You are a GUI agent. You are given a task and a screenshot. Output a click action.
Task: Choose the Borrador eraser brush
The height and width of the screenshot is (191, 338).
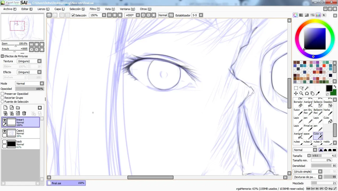click(298, 104)
